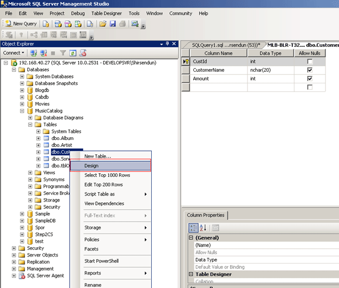
Task: Toggle Allow Nulls for CustId column
Action: point(310,62)
